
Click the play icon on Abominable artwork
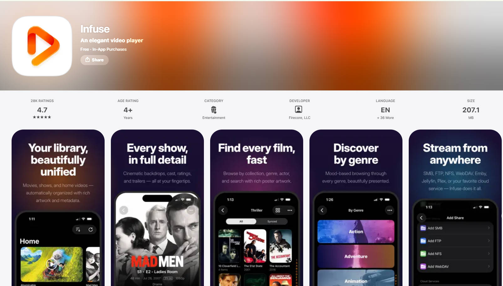52,264
